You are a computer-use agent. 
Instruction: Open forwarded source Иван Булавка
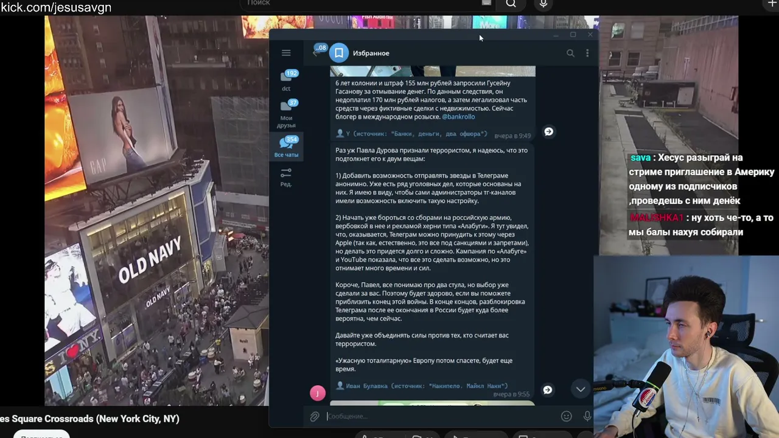pyautogui.click(x=422, y=386)
